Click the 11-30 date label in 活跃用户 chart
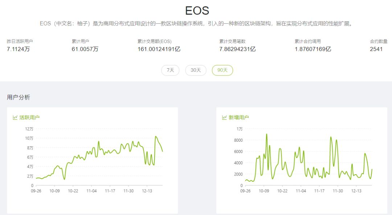The height and width of the screenshot is (215, 392). (x=128, y=191)
